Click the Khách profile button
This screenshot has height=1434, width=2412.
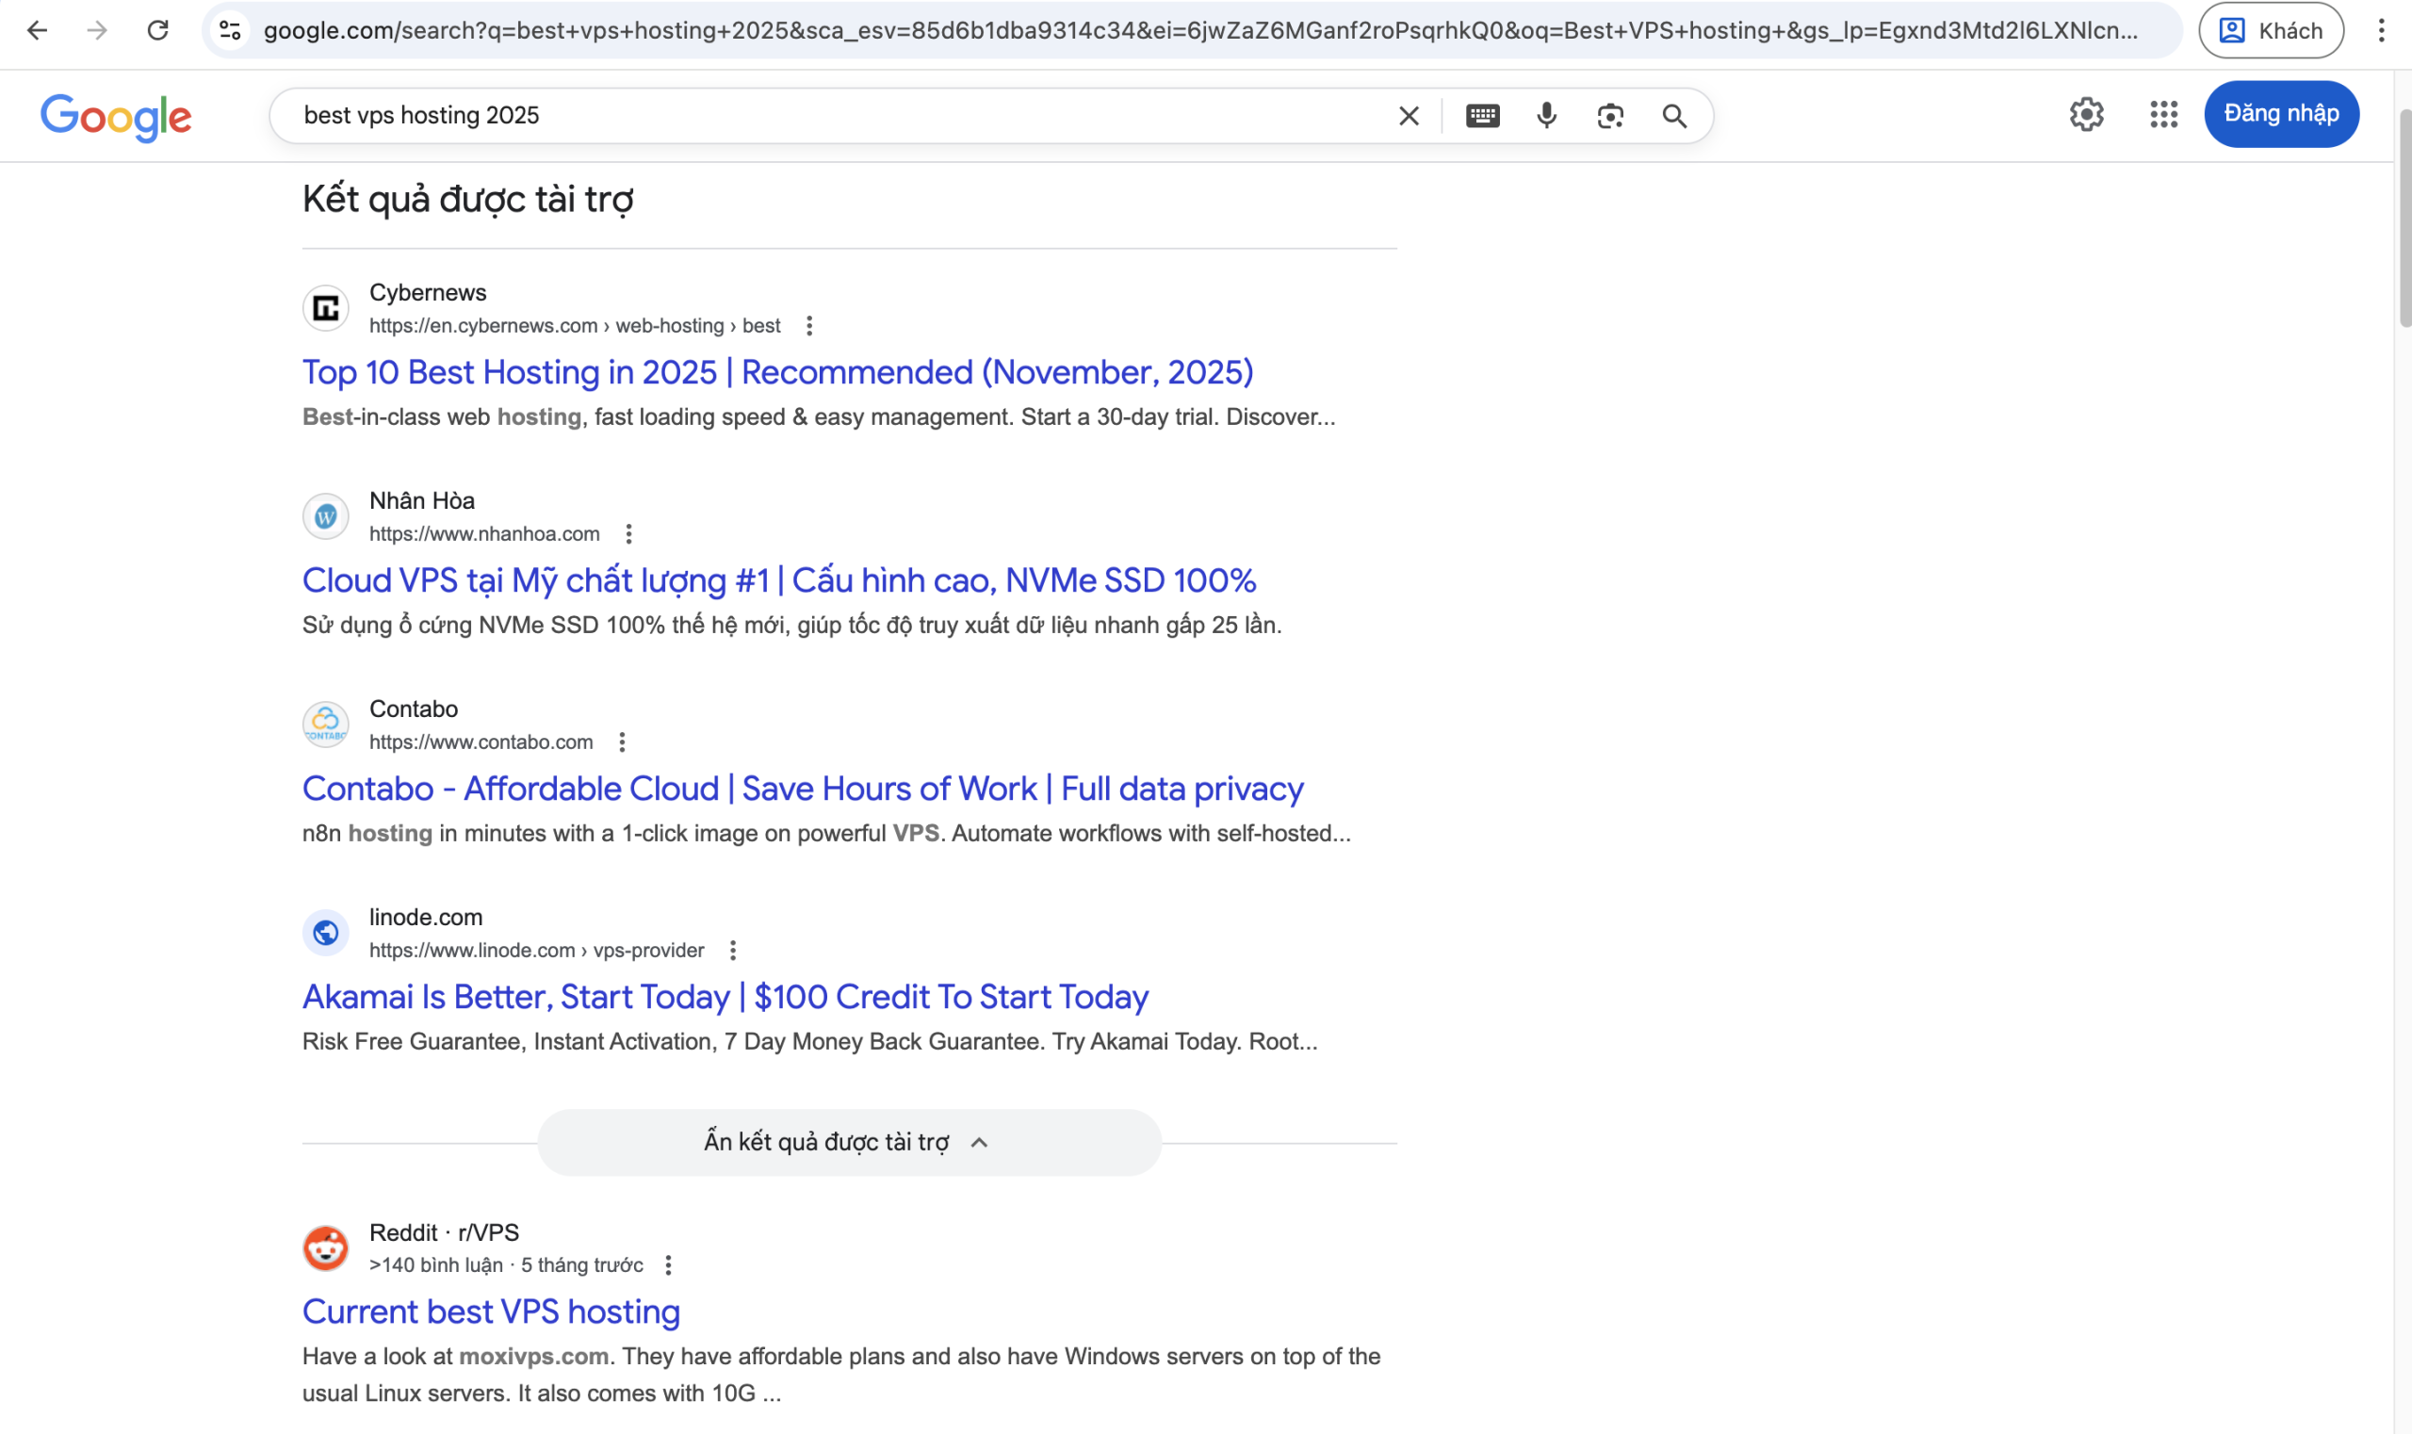[x=2269, y=30]
